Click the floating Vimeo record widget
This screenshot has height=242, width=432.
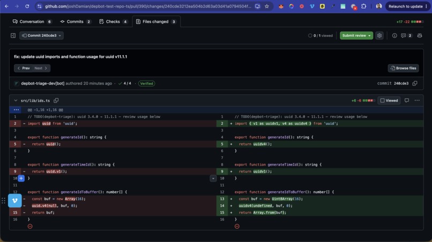14,201
